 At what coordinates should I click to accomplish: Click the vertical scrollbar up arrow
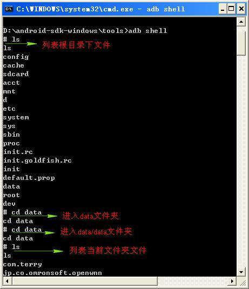(x=241, y=22)
